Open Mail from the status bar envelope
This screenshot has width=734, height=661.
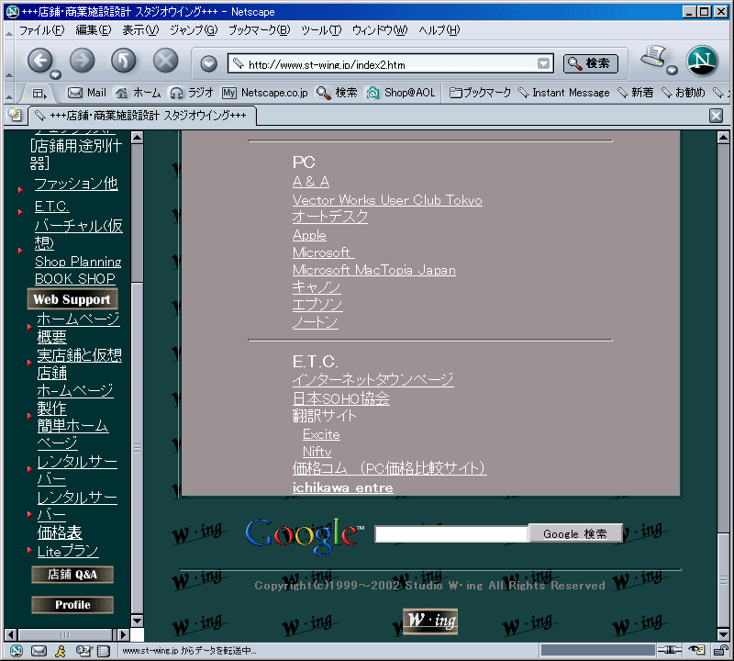[x=39, y=651]
